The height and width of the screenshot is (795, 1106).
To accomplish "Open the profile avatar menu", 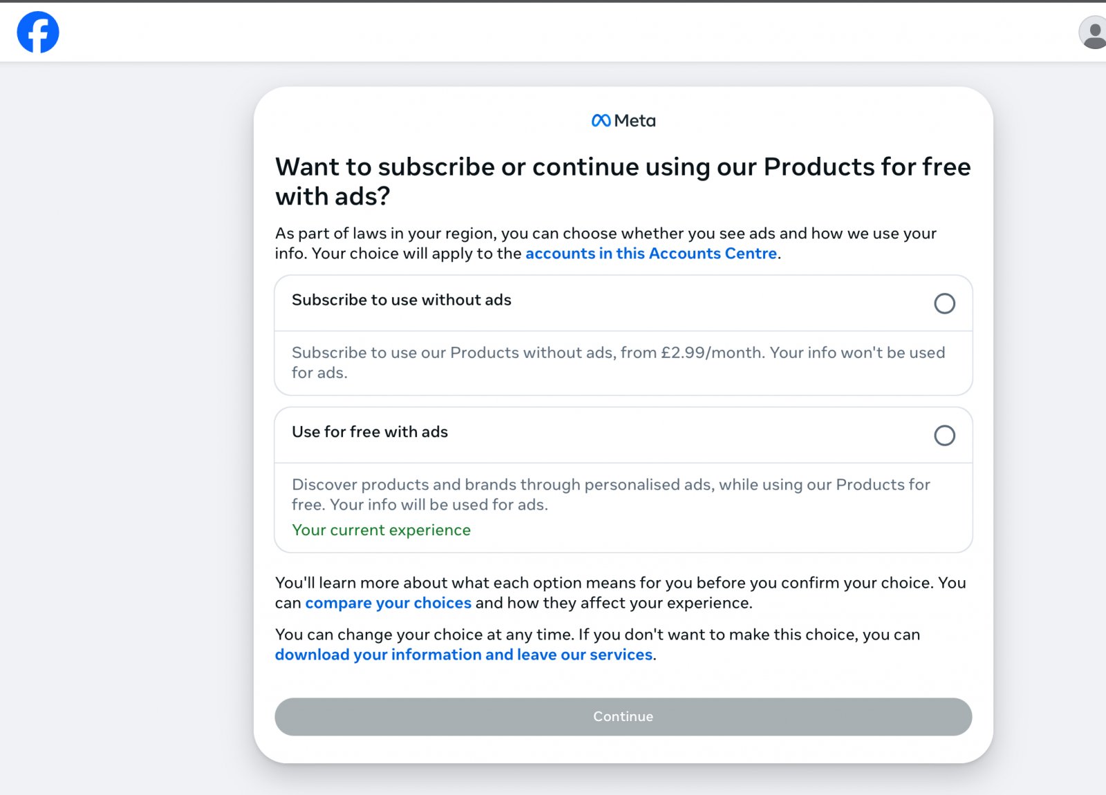I will [x=1094, y=32].
